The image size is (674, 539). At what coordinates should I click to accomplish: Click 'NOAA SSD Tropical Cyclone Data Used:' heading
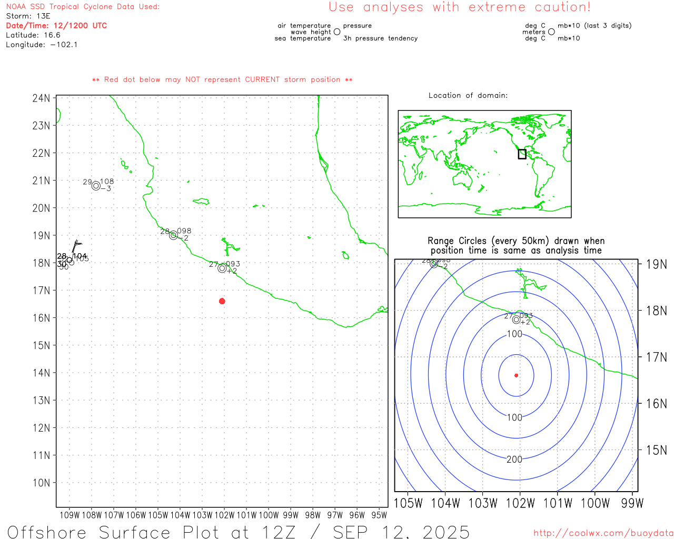coord(83,7)
